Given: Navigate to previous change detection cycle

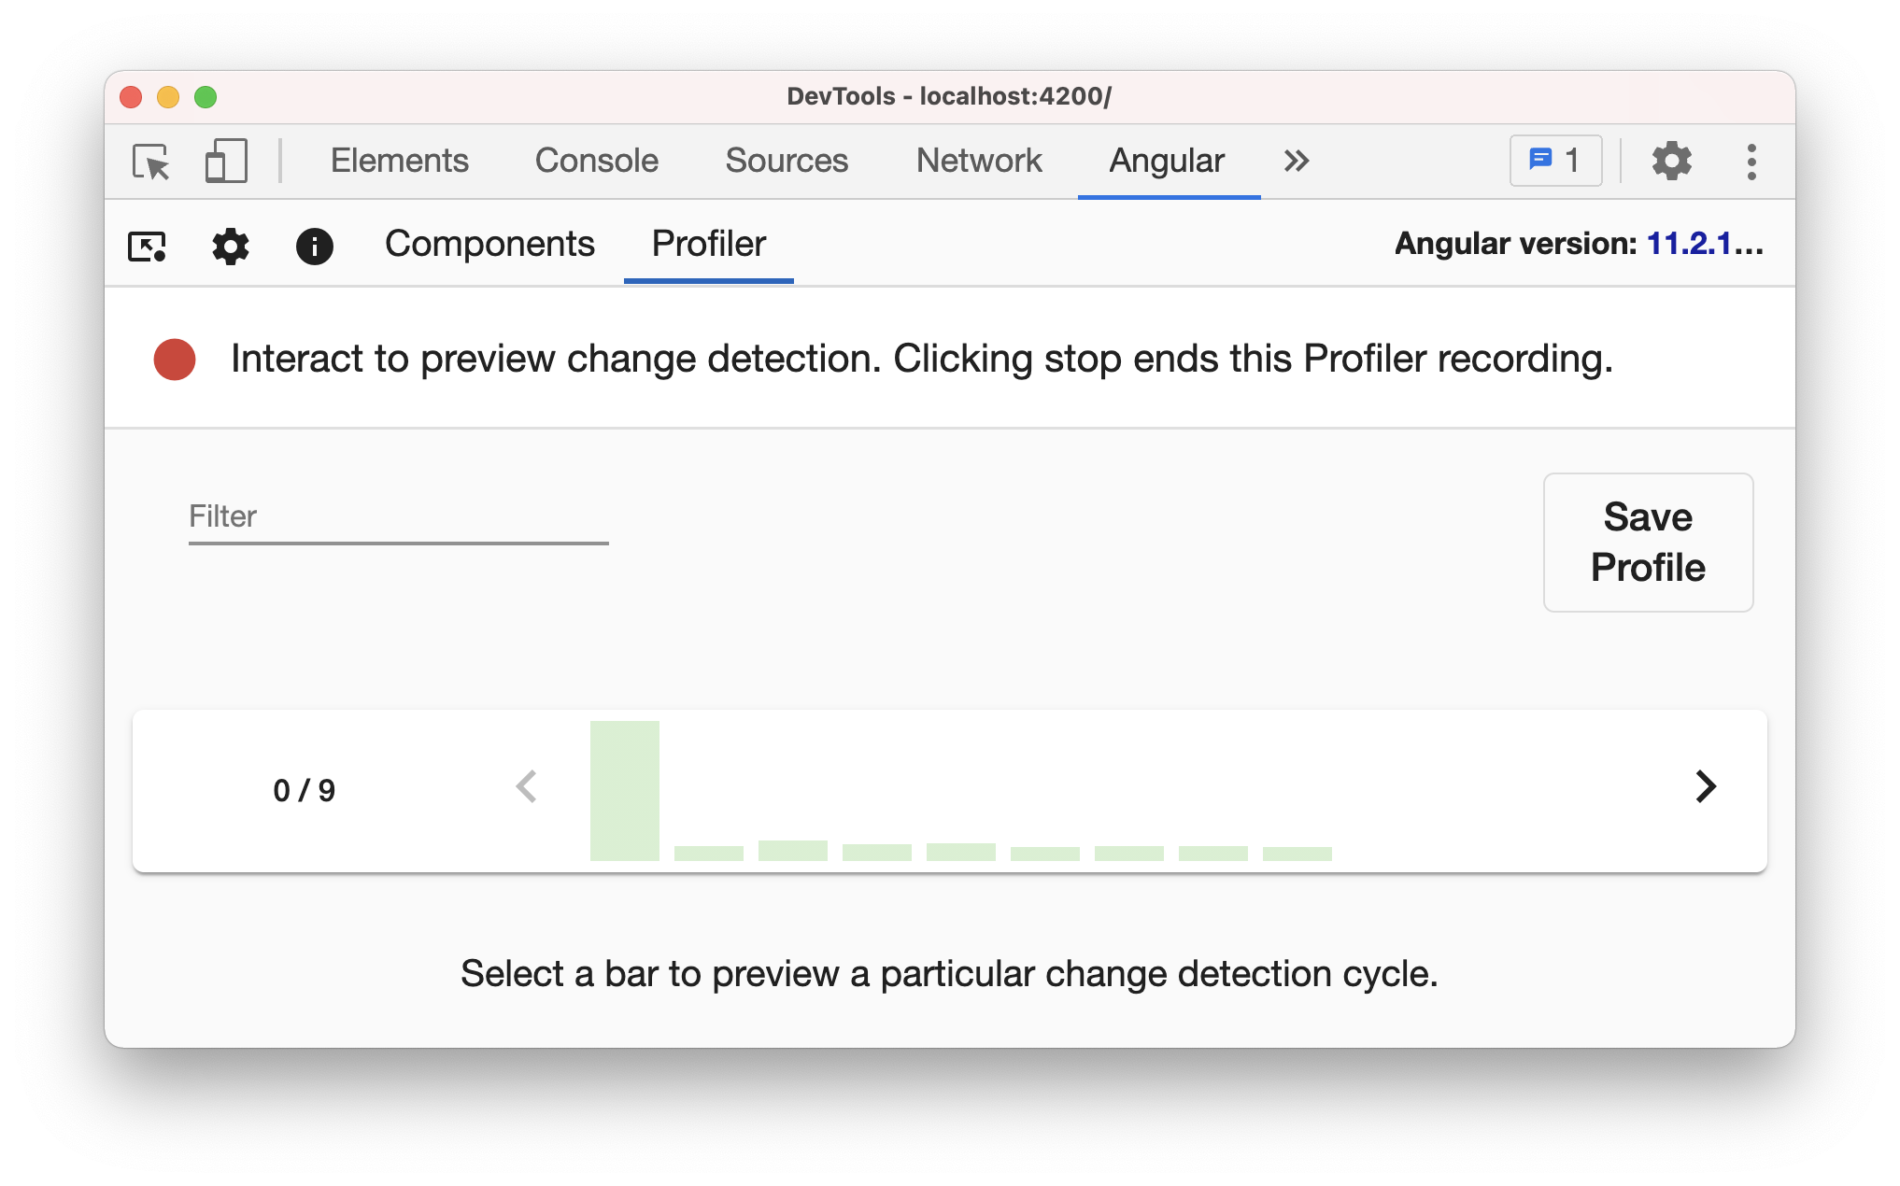Looking at the screenshot, I should coord(525,788).
